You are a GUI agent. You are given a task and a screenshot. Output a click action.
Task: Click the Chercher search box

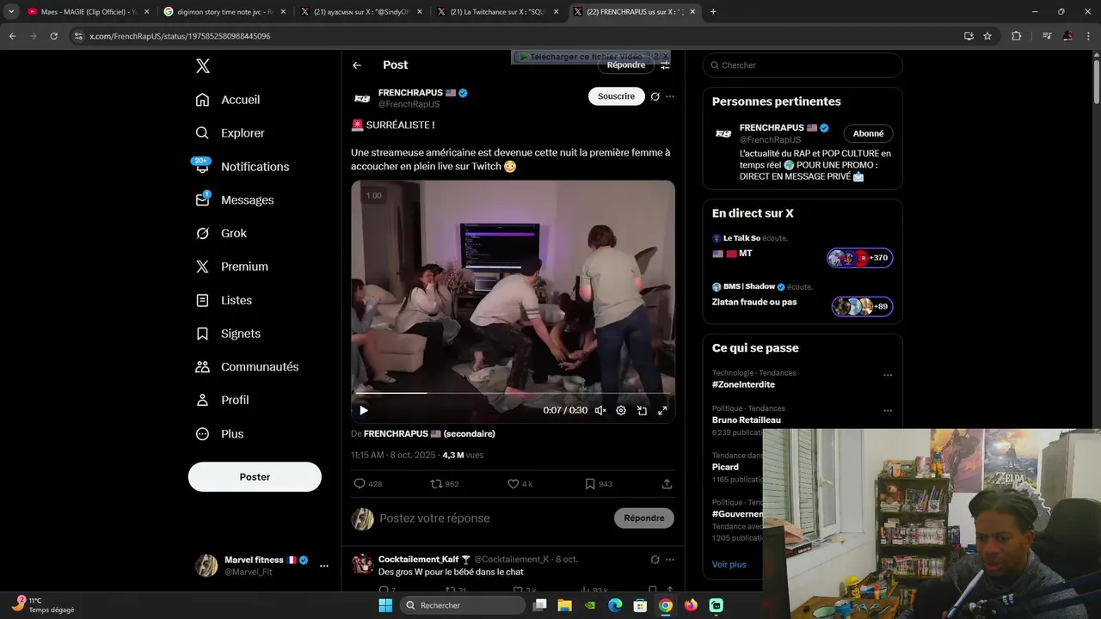803,65
